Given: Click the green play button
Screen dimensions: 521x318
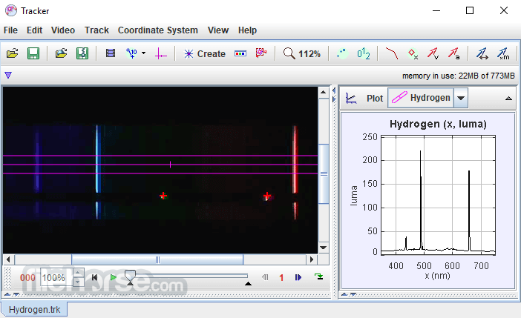Looking at the screenshot, I should (113, 277).
